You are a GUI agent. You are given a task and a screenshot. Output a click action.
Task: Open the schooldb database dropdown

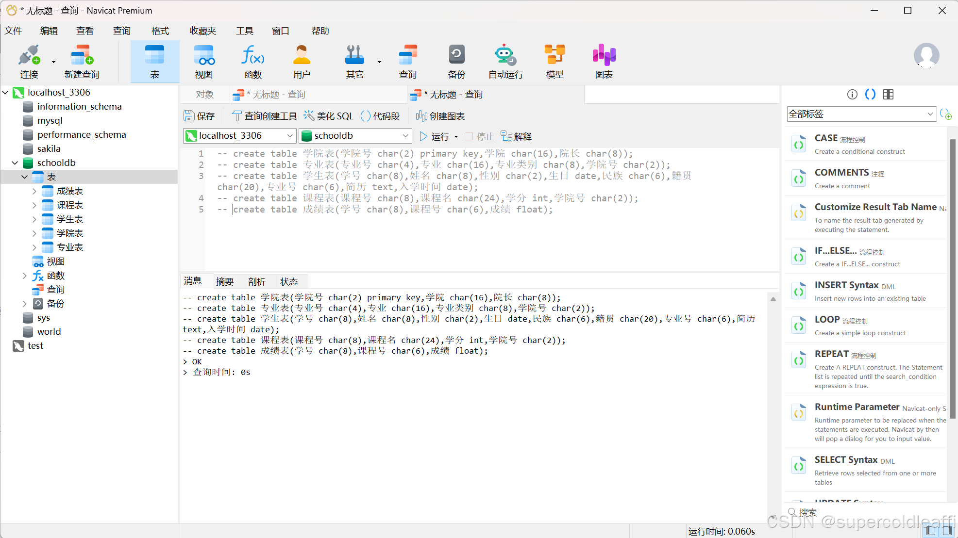click(x=355, y=136)
